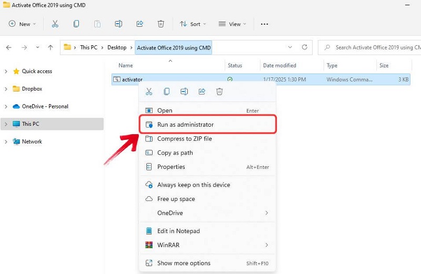Click the Share icon in the context menu

(202, 92)
